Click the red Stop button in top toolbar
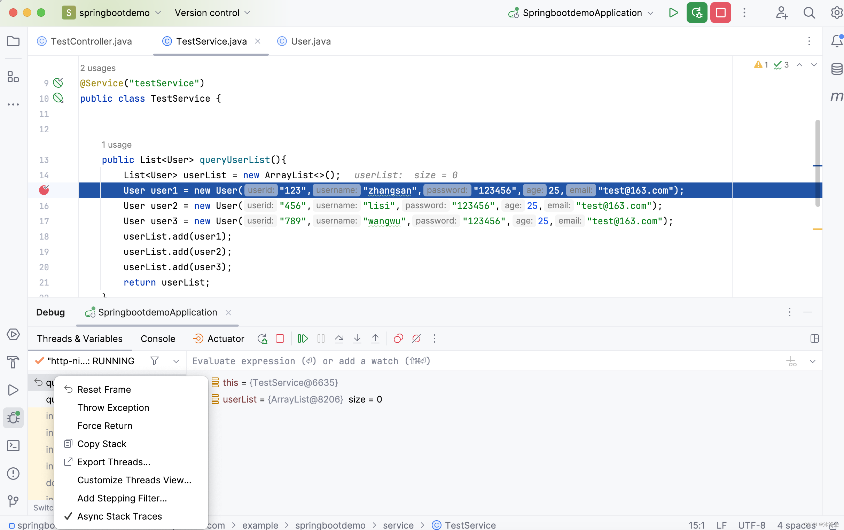 720,13
